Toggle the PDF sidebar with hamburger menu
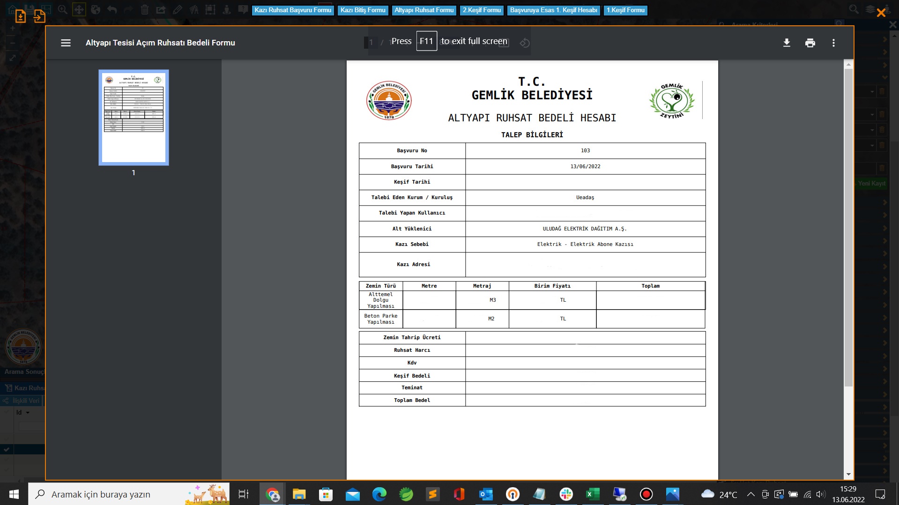The width and height of the screenshot is (899, 505). click(x=66, y=43)
